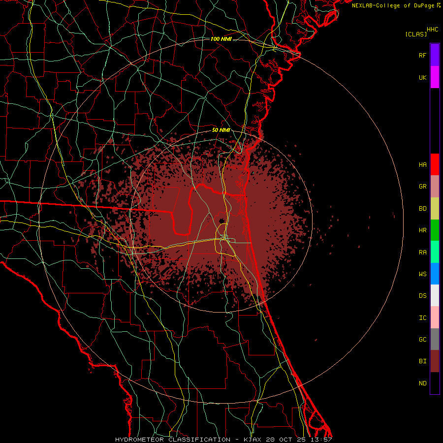Click the BD legend label
Image resolution: width=443 pixels, height=443 pixels.
click(422, 209)
